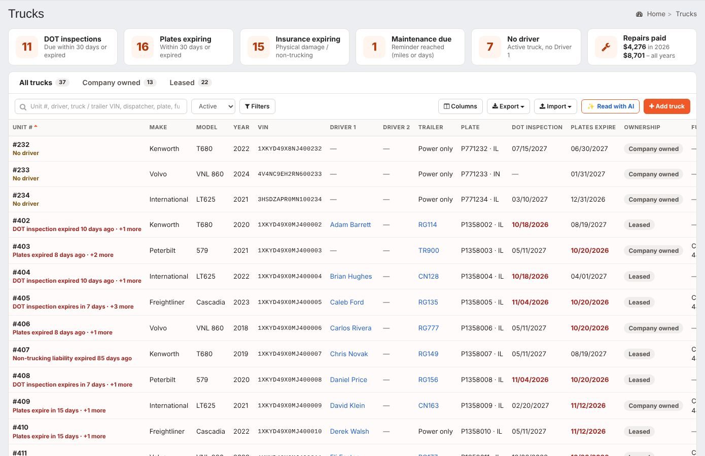Sort by the MAKE column header

click(x=158, y=127)
